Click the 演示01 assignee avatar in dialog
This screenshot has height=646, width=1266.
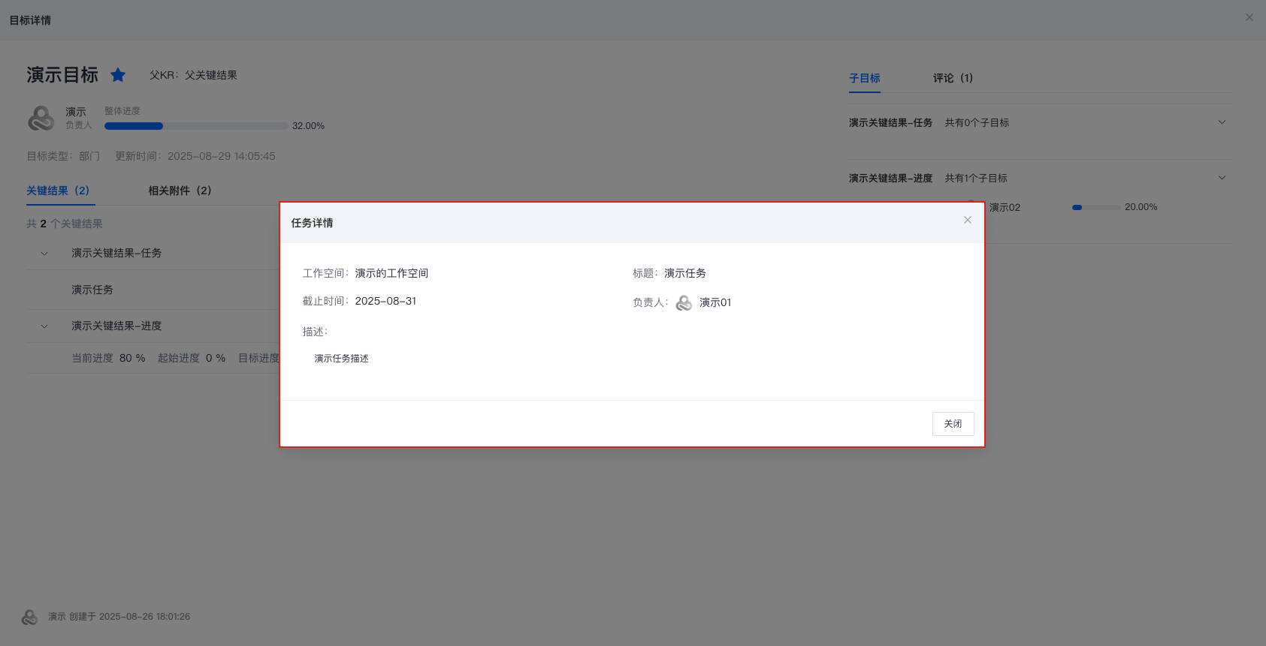point(684,303)
